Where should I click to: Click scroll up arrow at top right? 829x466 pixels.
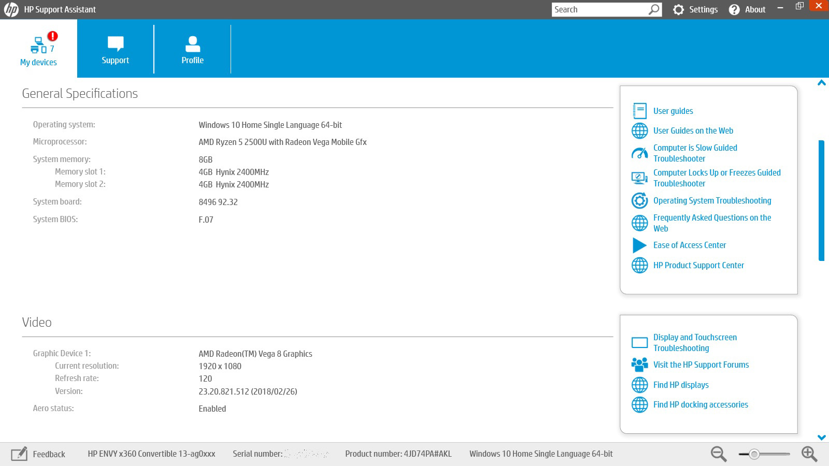tap(821, 83)
